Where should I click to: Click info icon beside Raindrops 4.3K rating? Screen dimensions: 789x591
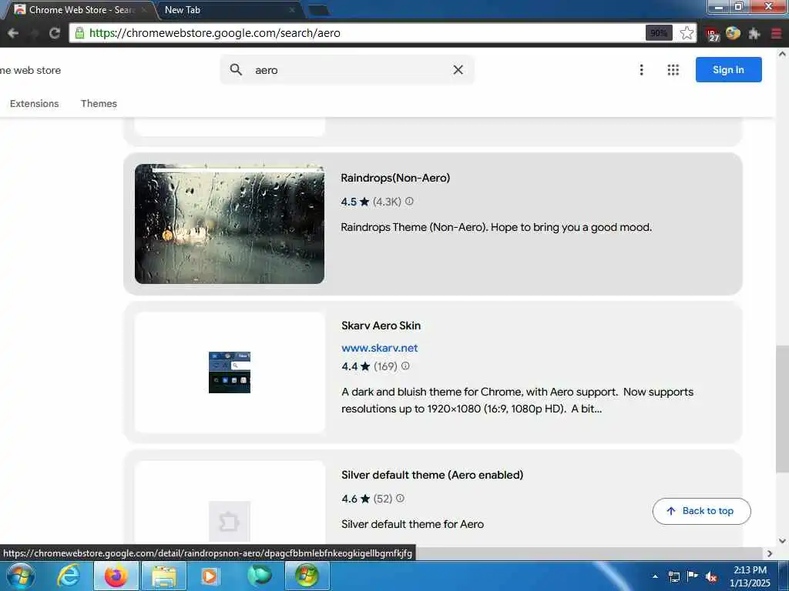point(409,201)
